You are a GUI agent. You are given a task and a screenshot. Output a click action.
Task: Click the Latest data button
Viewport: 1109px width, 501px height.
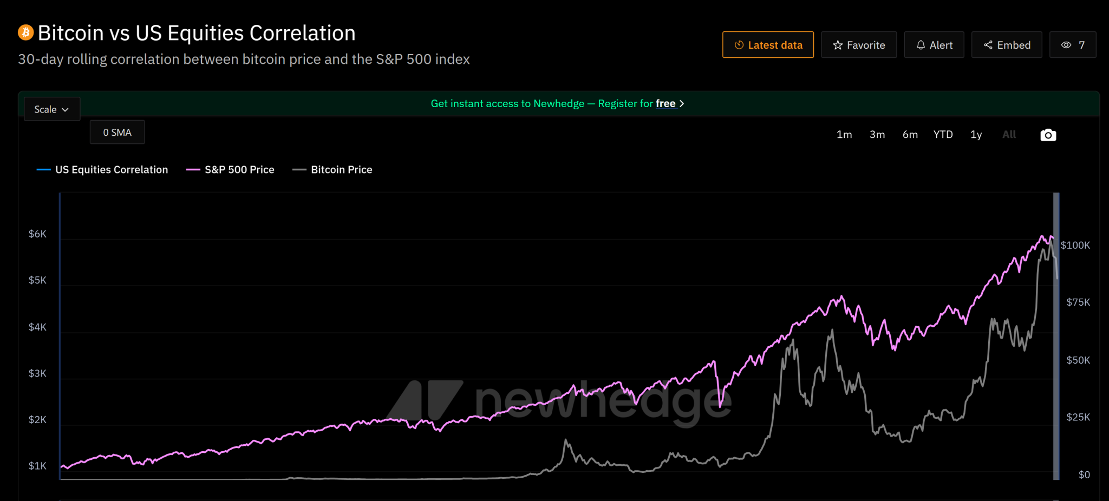(768, 45)
